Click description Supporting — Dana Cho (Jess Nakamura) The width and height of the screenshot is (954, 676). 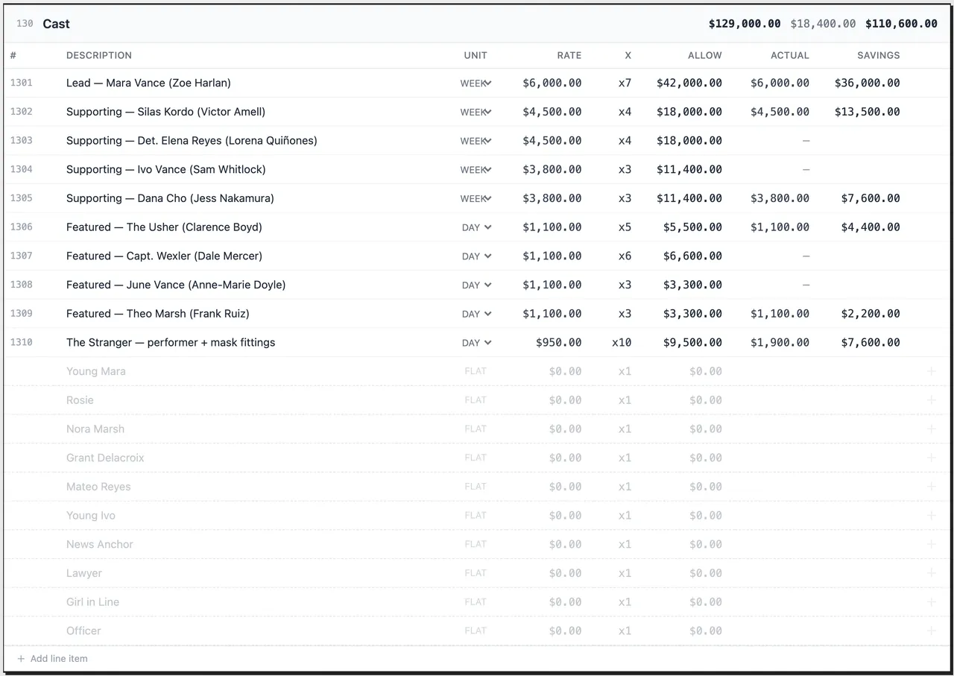[x=170, y=198]
